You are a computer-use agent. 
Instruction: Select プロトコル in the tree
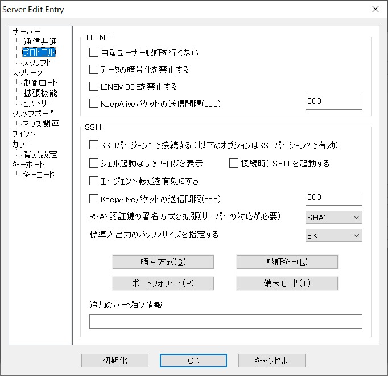point(39,52)
